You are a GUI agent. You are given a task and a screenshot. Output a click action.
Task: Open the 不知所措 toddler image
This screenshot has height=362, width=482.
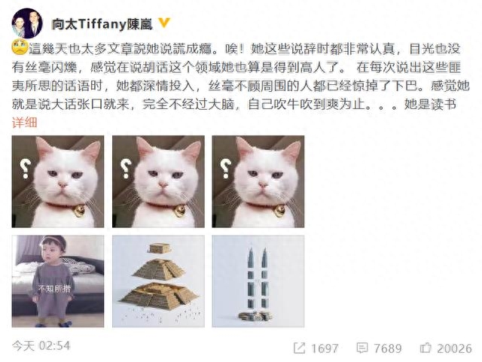click(58, 281)
